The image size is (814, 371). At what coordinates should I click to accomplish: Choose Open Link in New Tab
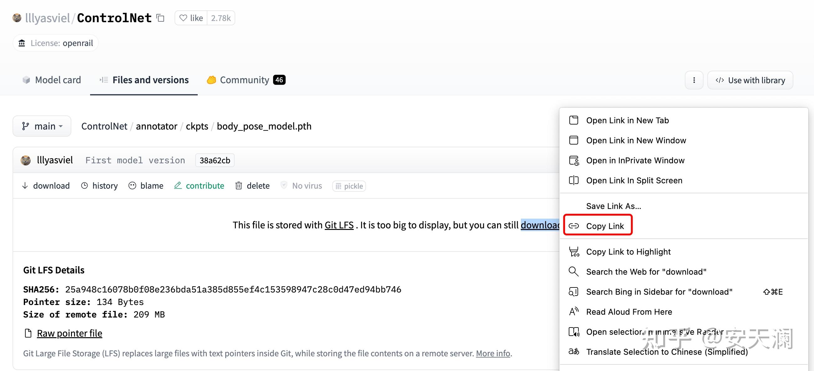[627, 120]
